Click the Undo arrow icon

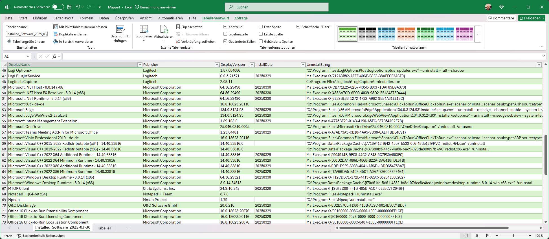78,7
